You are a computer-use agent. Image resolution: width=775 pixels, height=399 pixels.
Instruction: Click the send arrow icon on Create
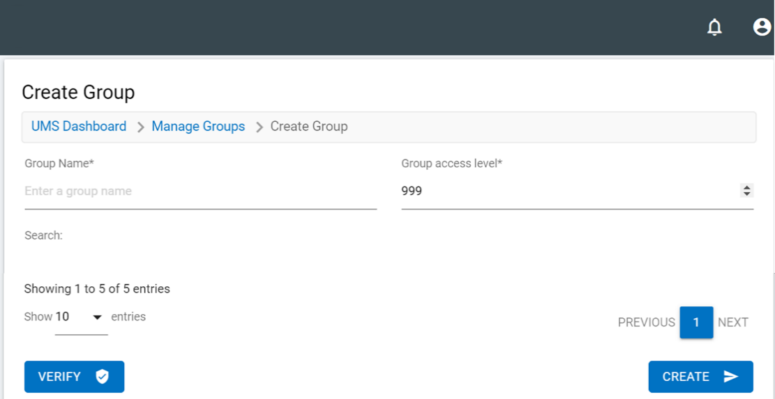(730, 377)
